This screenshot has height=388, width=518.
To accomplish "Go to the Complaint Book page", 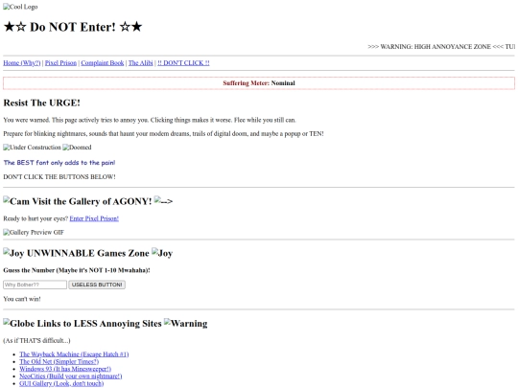I will tap(103, 62).
